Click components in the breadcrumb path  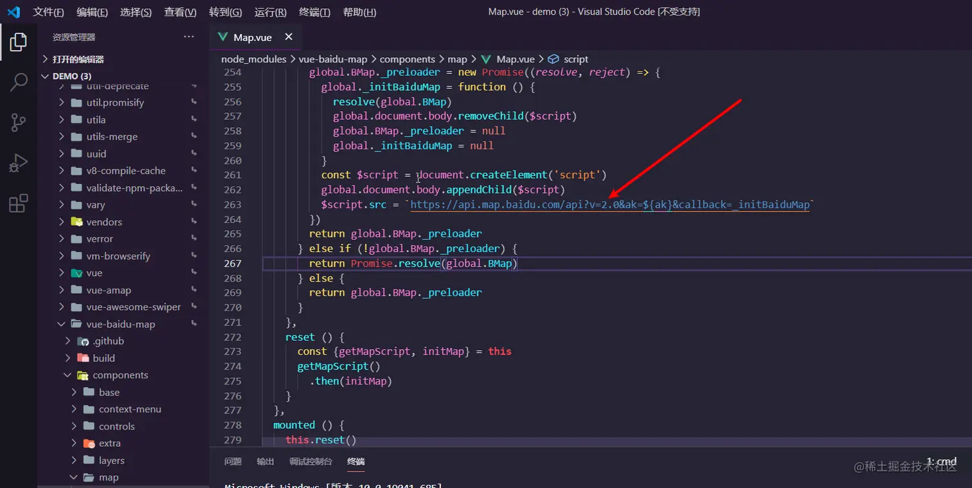click(408, 59)
